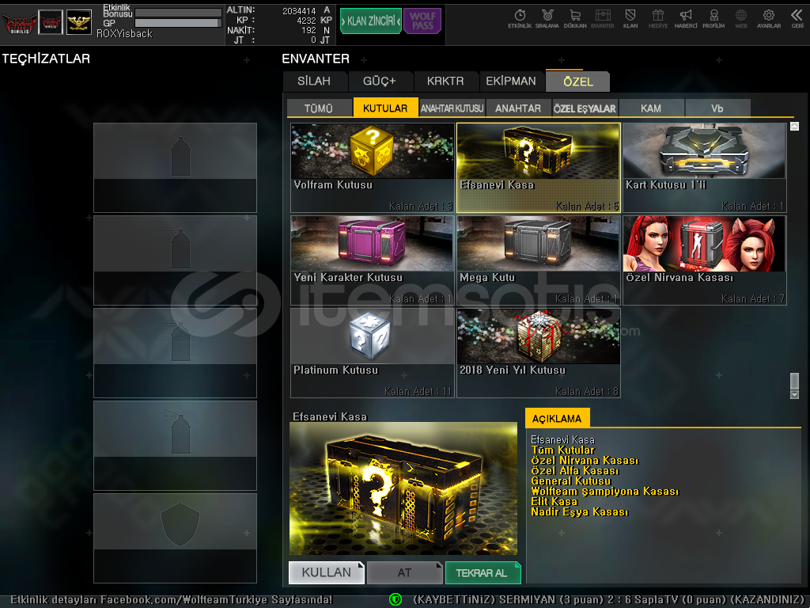Select the Yeni Karakter Kutusu item
810x608 pixels.
(372, 260)
